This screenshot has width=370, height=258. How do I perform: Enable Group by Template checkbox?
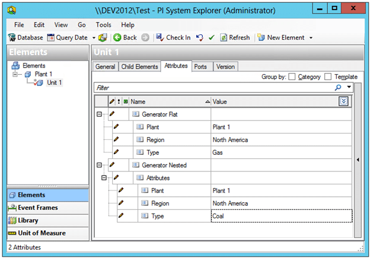pyautogui.click(x=328, y=77)
